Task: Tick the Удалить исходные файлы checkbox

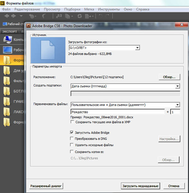Action: 72,145
